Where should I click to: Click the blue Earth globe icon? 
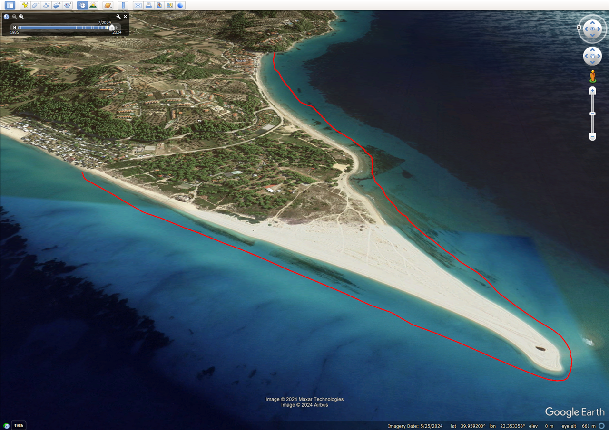[x=180, y=5]
